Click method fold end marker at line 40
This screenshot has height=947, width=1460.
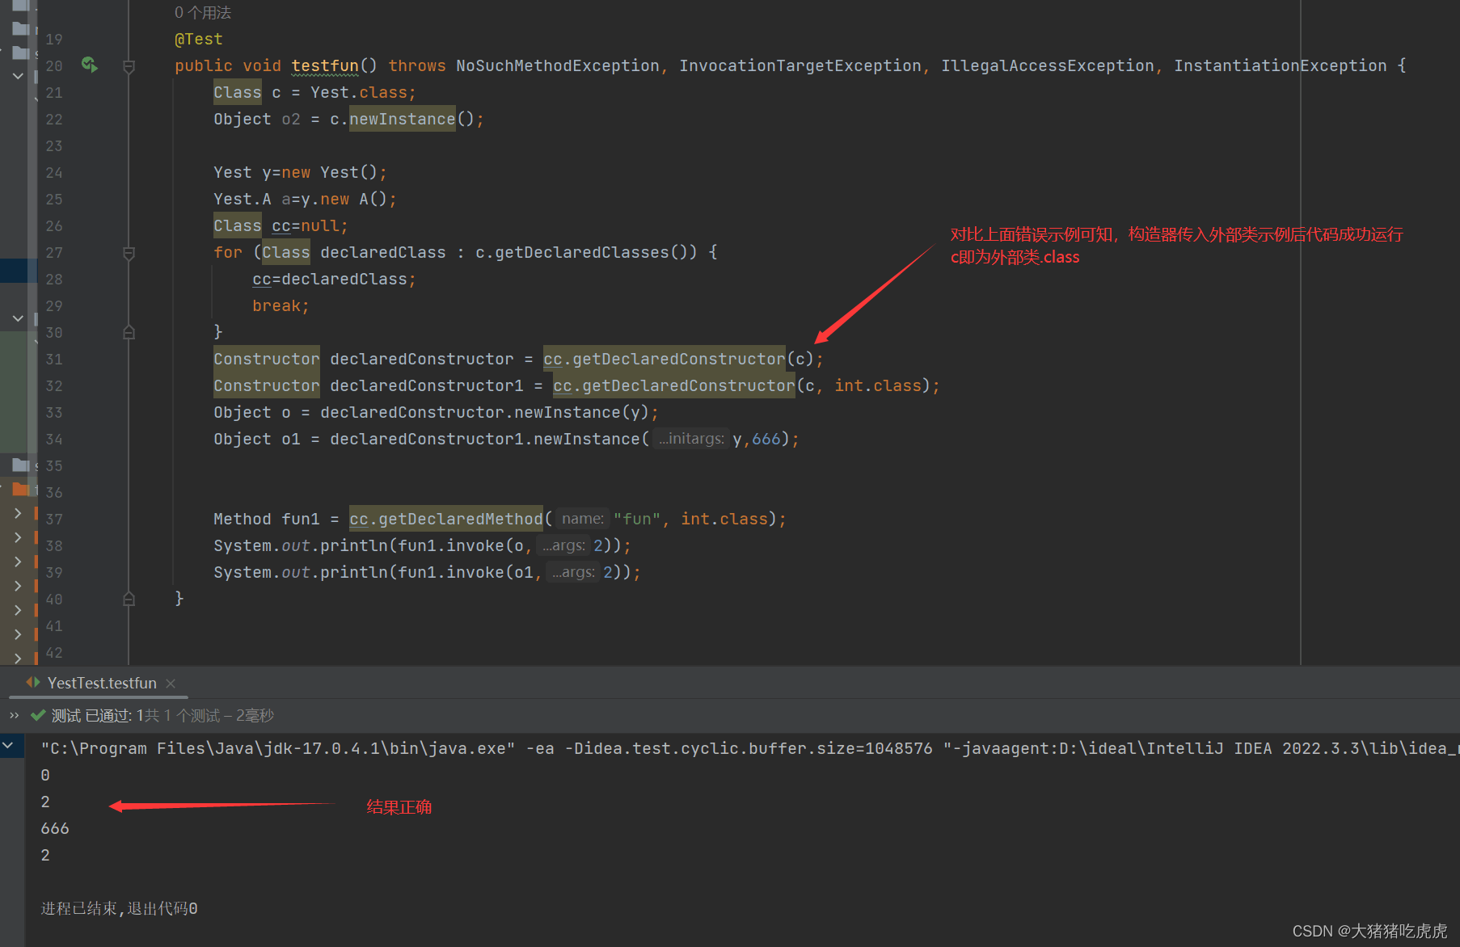click(129, 599)
